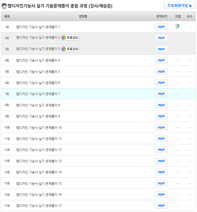Click the monitor icon beside the course title

4,6
